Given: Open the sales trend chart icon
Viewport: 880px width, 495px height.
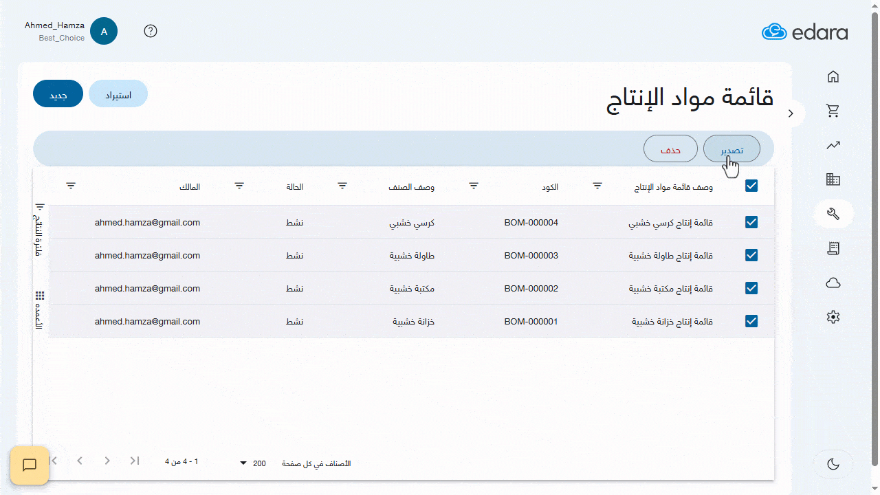Looking at the screenshot, I should (833, 145).
